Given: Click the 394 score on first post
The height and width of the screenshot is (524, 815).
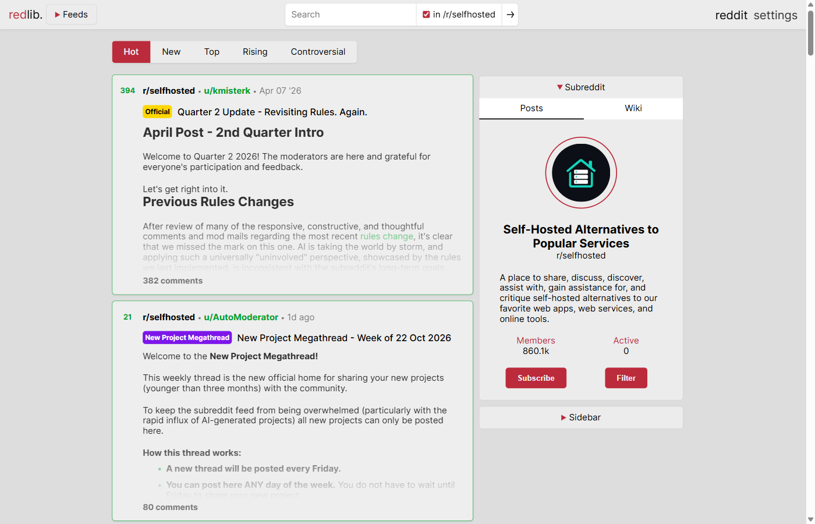Looking at the screenshot, I should click(x=127, y=91).
